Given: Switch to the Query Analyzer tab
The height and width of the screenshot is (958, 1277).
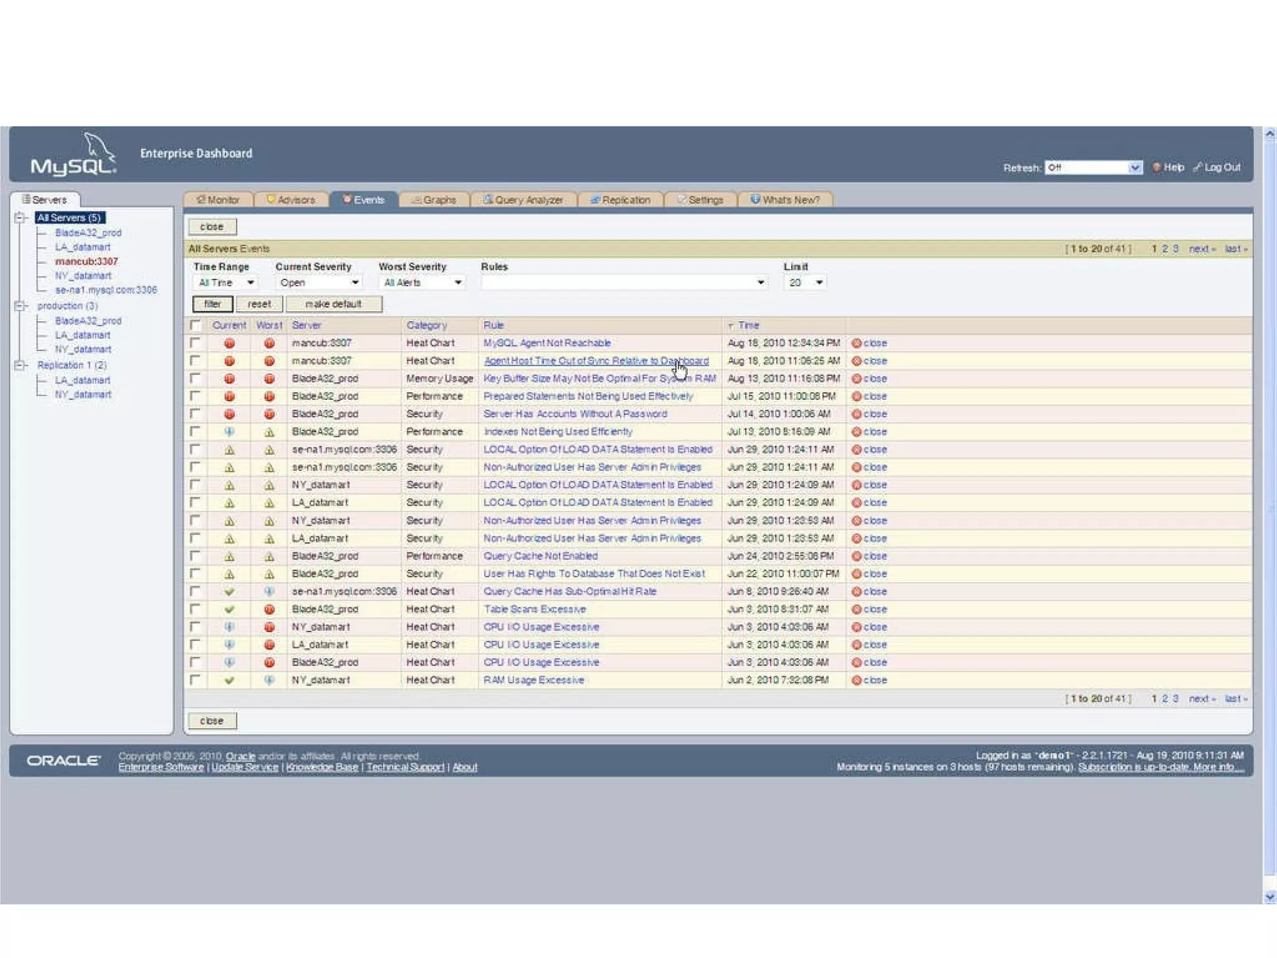Looking at the screenshot, I should tap(523, 200).
